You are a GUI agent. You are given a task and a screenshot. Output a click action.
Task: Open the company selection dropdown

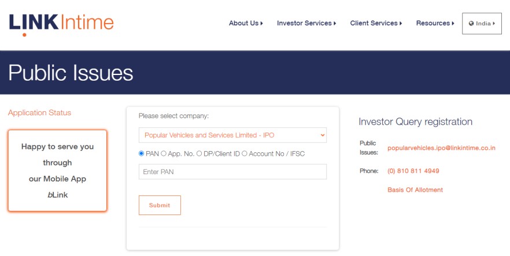point(232,135)
